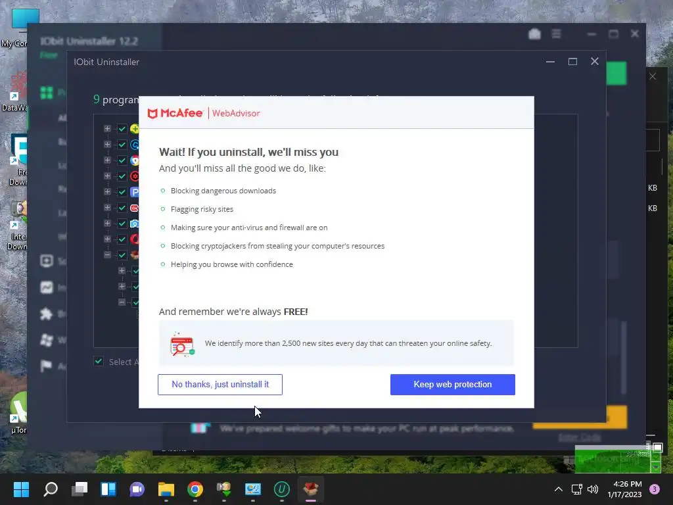This screenshot has width=673, height=505.
Task: Collapse the nested minus node under package row
Action: [x=122, y=302]
